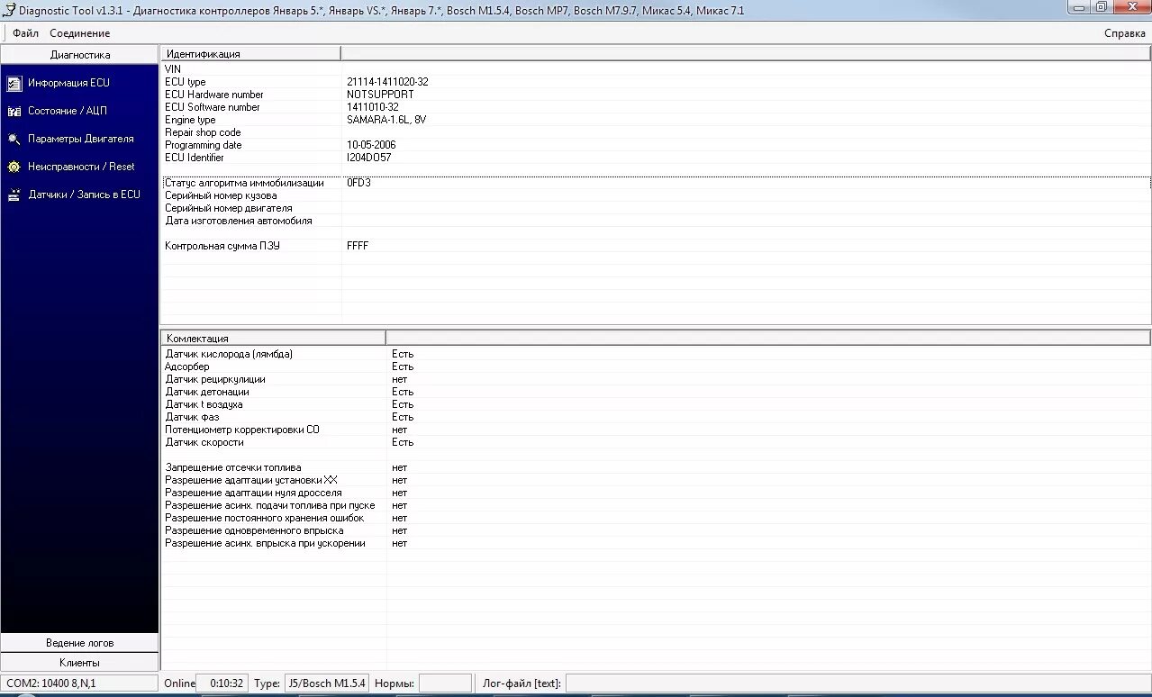Click the Programming date label
This screenshot has height=697, width=1152.
204,145
